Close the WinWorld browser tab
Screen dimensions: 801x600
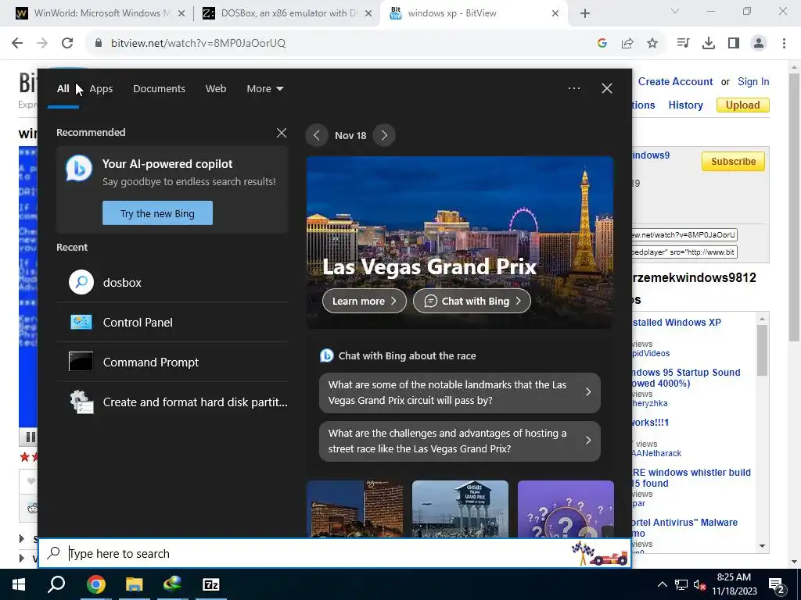click(181, 14)
